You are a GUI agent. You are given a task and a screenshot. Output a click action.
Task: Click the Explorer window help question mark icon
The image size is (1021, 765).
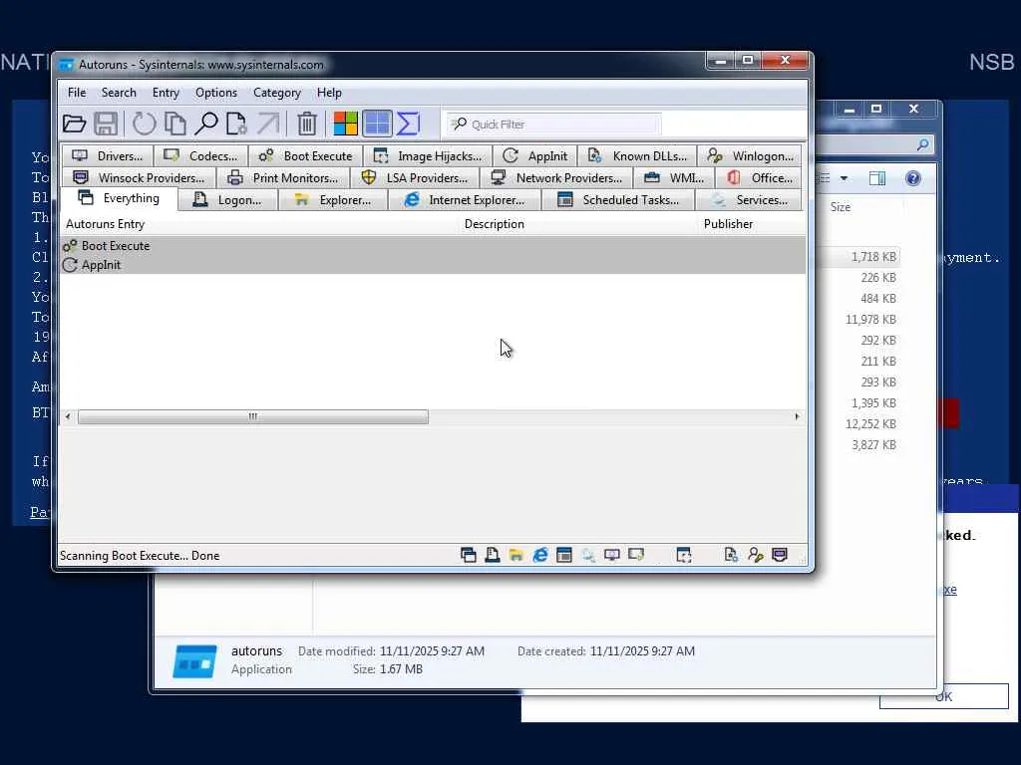coord(913,178)
